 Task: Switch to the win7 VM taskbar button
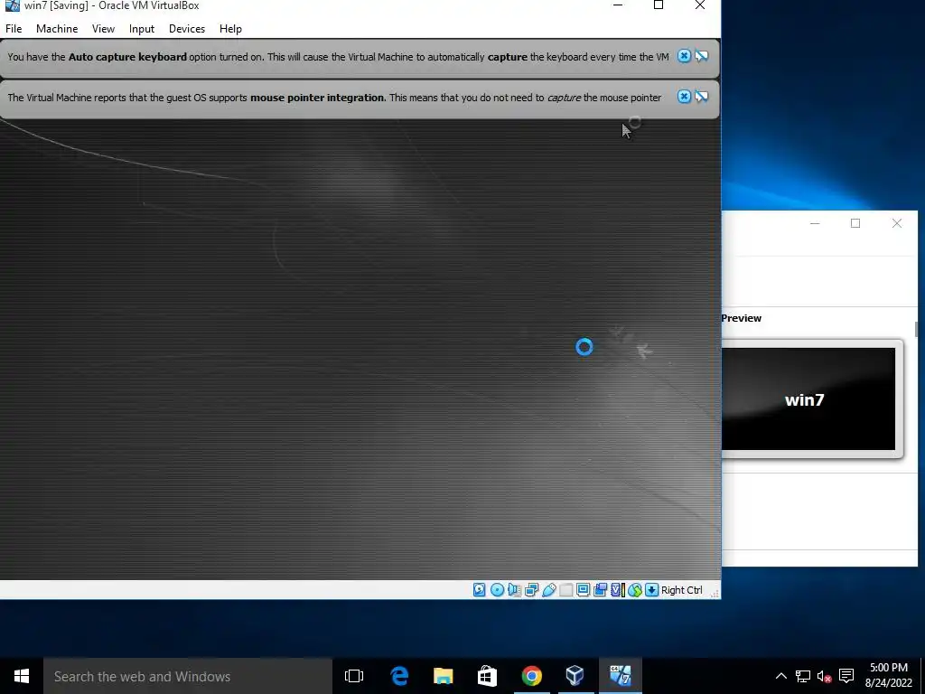(620, 676)
